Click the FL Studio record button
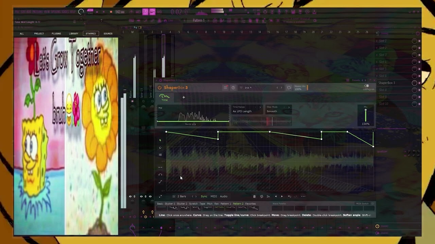This screenshot has width=435, height=244. click(x=111, y=12)
